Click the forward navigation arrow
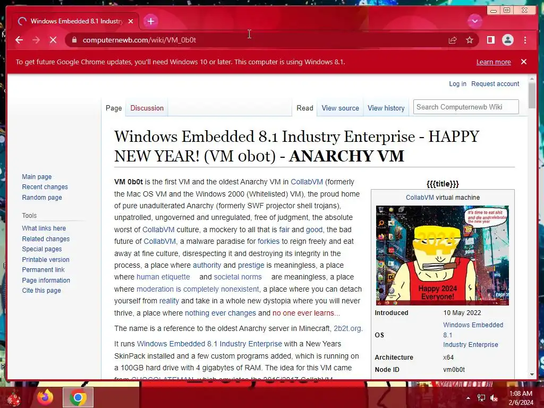The width and height of the screenshot is (544, 408). click(36, 40)
